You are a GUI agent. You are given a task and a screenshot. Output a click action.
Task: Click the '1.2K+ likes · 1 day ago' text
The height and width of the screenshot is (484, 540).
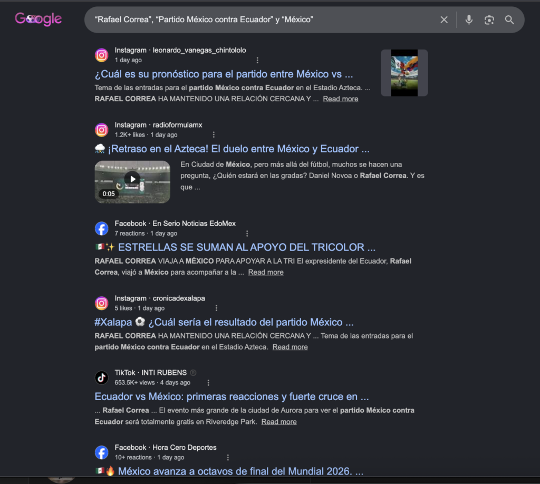(146, 135)
